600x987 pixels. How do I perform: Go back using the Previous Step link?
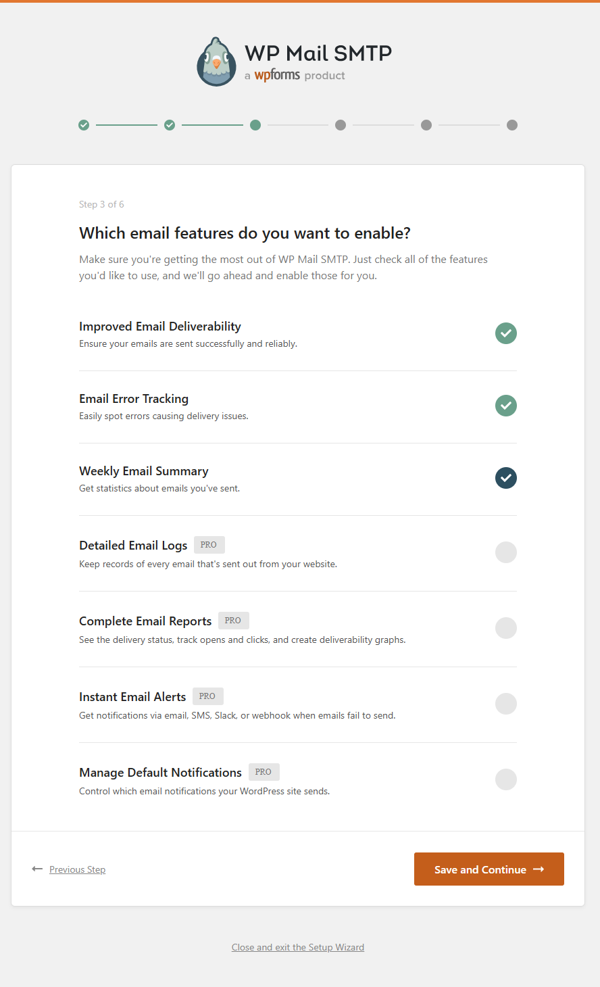coord(77,869)
